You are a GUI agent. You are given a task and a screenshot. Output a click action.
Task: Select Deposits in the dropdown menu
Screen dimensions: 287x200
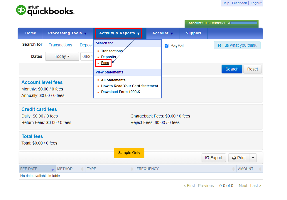[108, 57]
